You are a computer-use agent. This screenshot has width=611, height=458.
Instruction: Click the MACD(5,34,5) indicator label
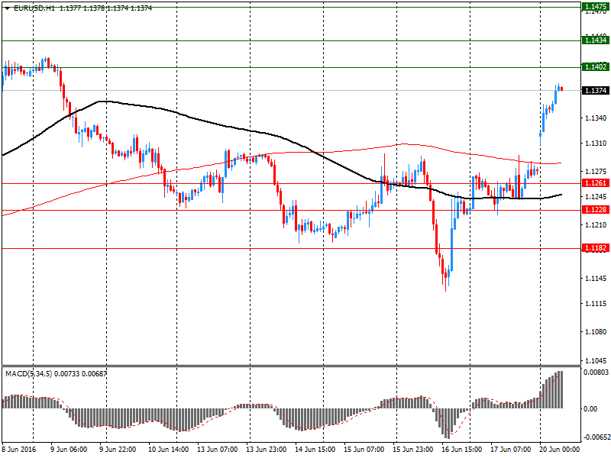28,374
